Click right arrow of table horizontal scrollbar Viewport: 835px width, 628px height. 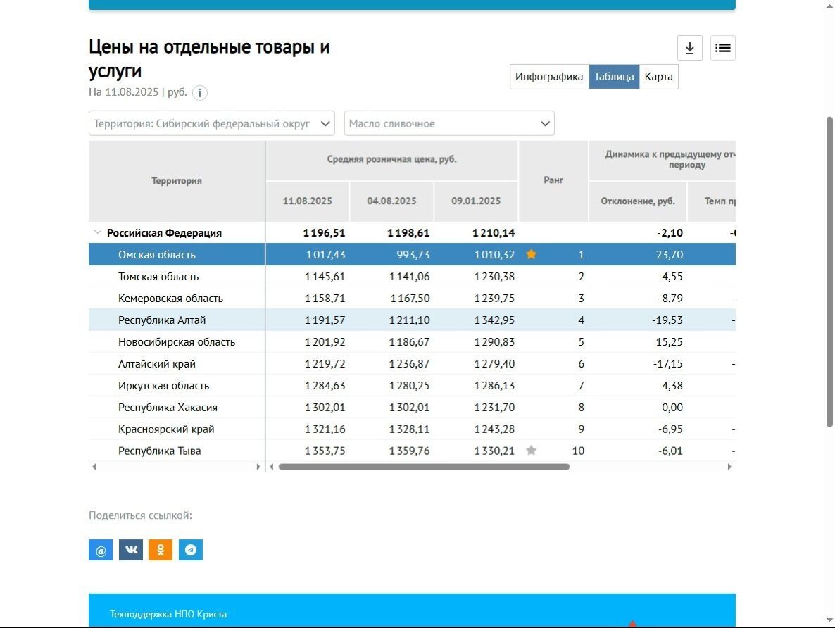pos(729,467)
